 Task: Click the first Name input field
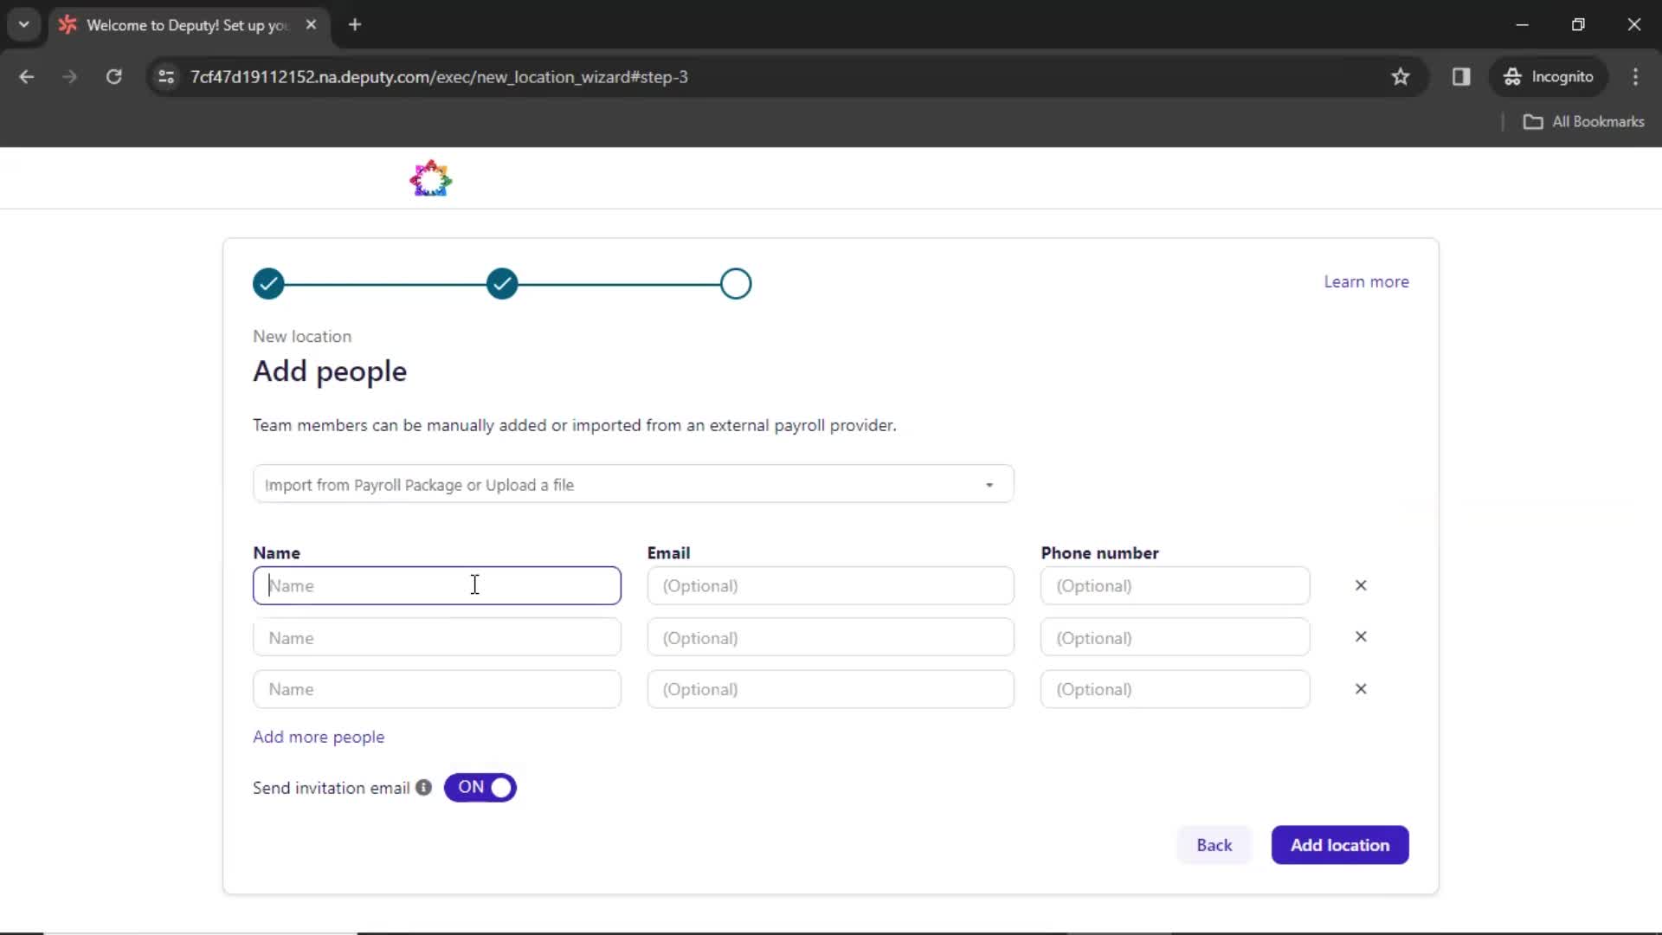pyautogui.click(x=437, y=584)
